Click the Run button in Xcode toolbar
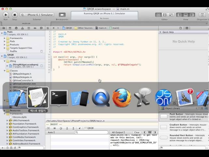 [x=6, y=15]
